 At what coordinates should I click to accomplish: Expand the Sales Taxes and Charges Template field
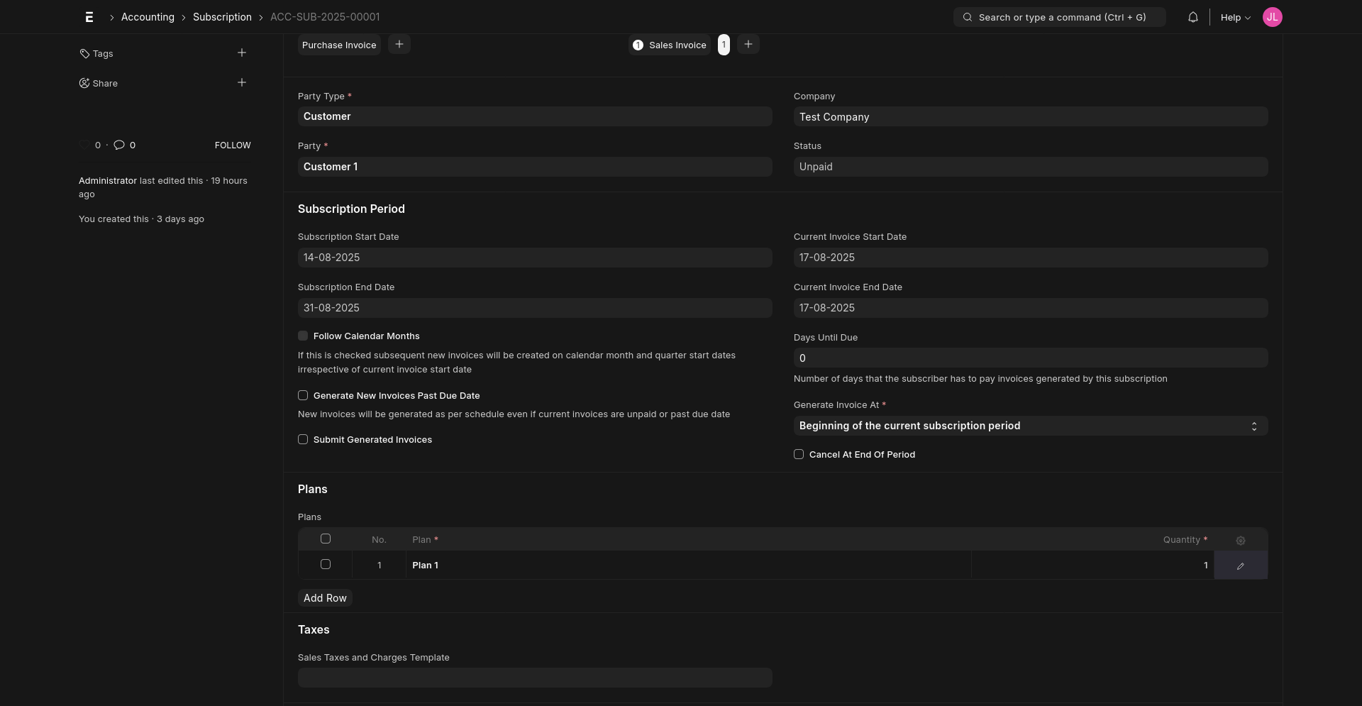point(534,677)
